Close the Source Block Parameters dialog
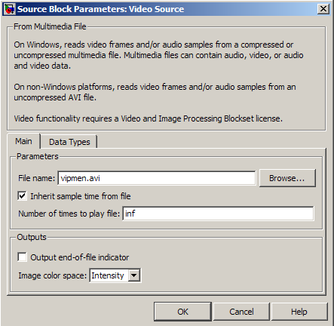 tap(323, 9)
